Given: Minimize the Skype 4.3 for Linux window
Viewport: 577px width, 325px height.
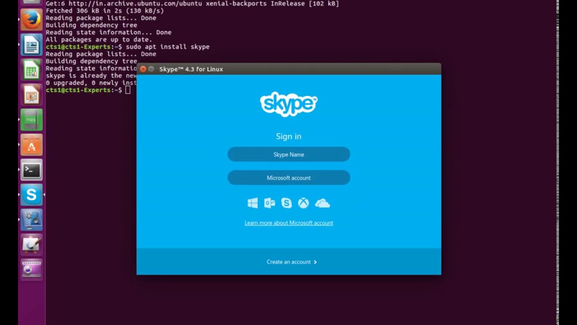Looking at the screenshot, I should pos(151,69).
